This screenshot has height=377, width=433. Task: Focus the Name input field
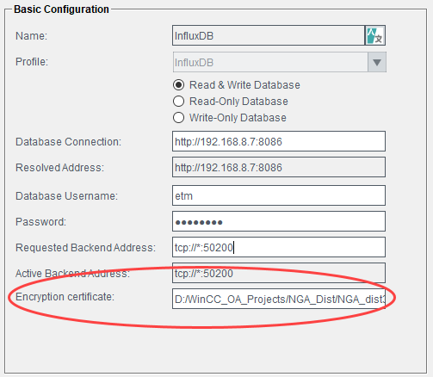coord(269,35)
